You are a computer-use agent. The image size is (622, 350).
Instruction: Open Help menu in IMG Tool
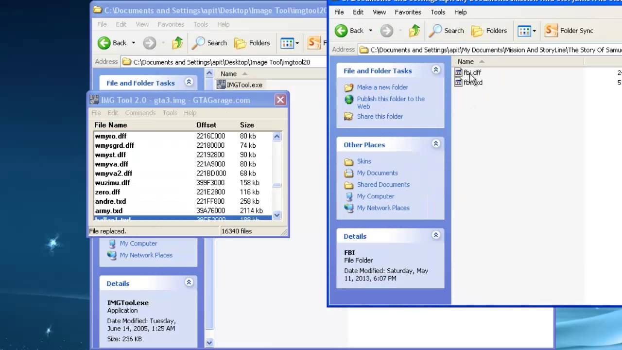click(x=190, y=113)
